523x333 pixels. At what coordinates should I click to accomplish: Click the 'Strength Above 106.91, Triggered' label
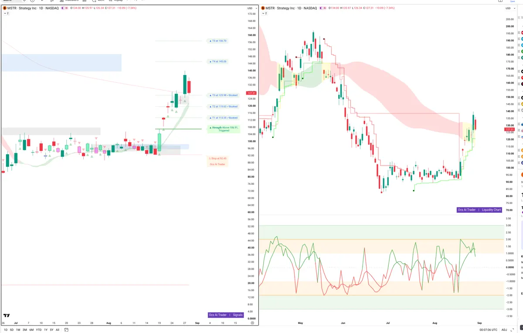(224, 129)
